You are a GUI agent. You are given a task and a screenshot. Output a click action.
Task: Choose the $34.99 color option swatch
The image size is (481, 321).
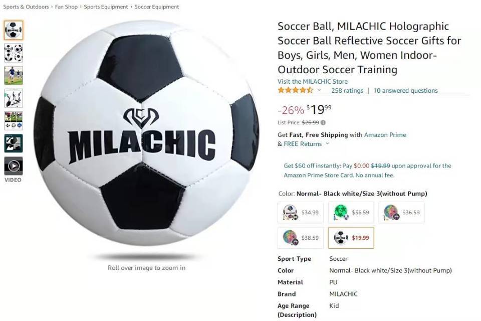tap(301, 213)
